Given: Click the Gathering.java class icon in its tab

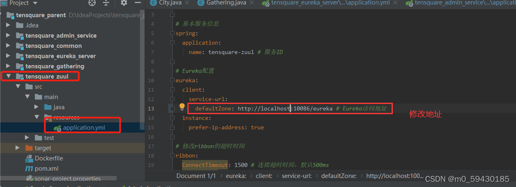Looking at the screenshot, I should pyautogui.click(x=201, y=3).
